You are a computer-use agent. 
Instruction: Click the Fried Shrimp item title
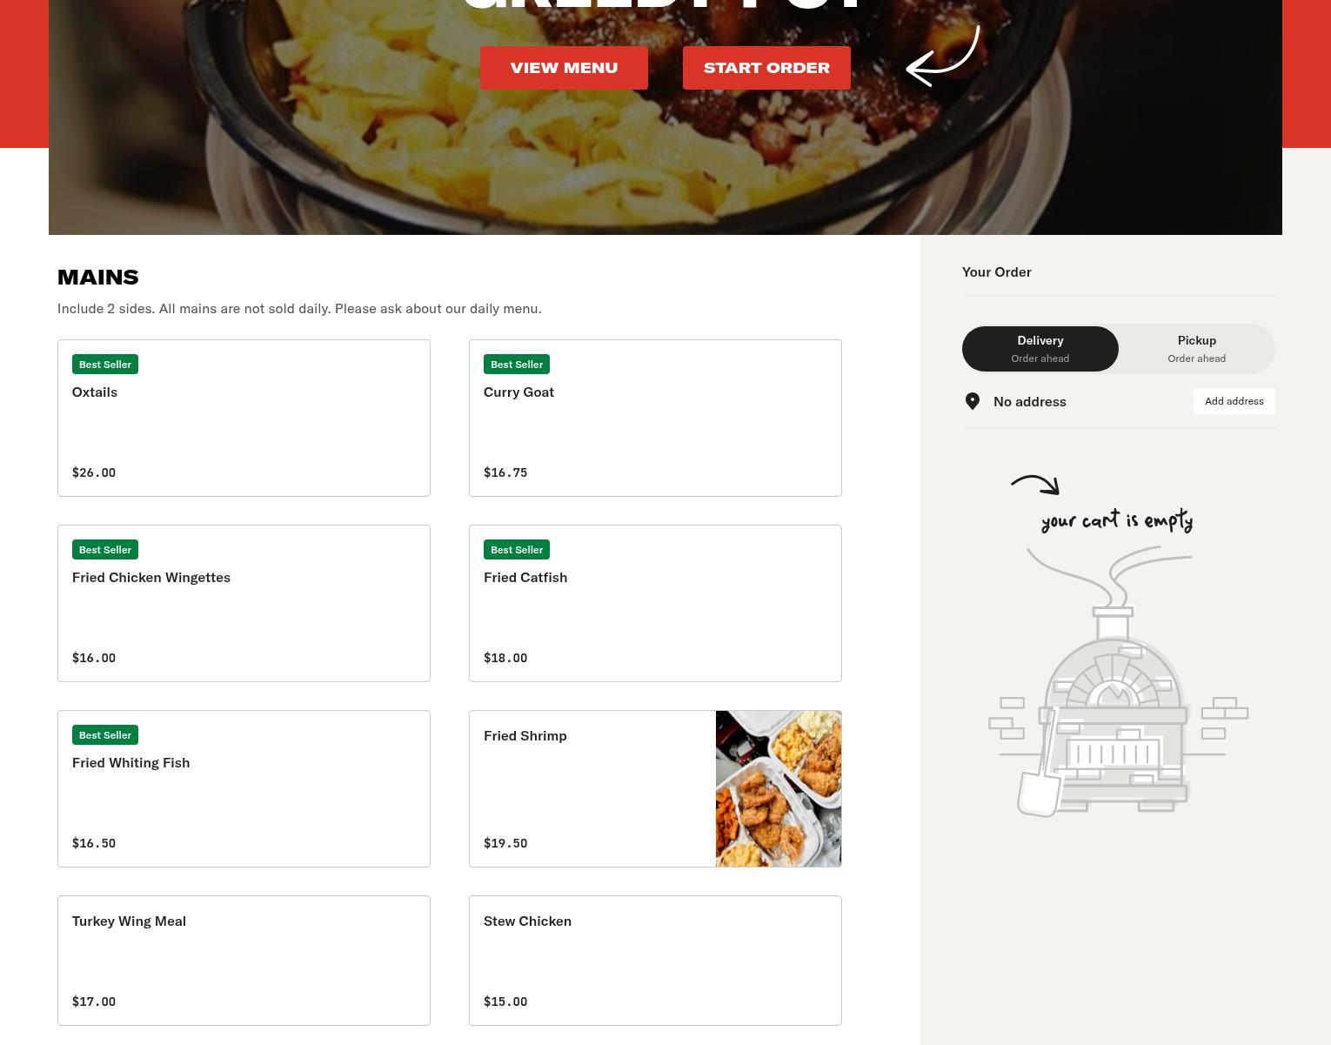point(525,736)
